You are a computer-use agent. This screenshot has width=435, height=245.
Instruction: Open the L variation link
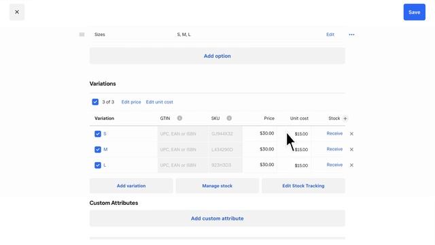pos(105,165)
